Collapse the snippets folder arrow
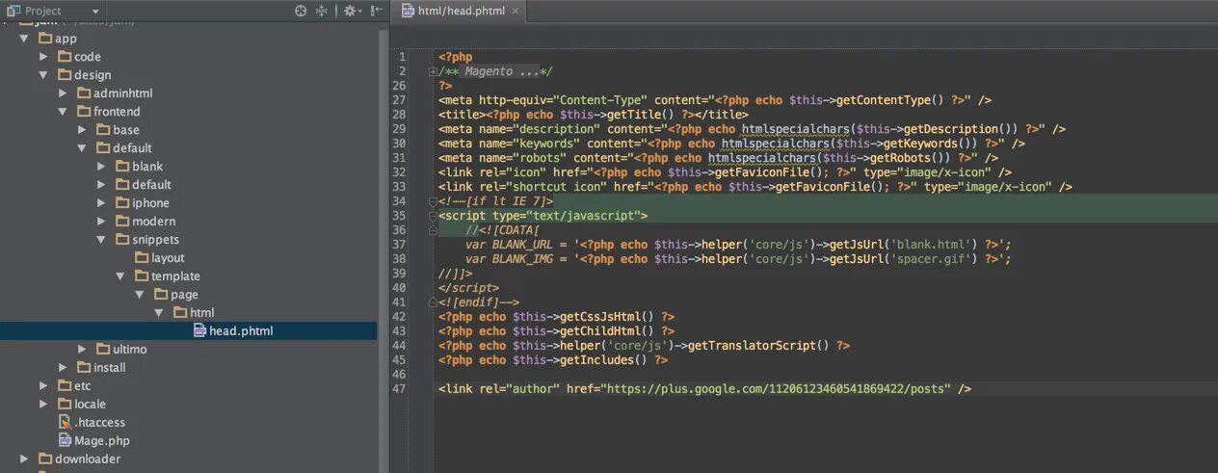This screenshot has width=1218, height=473. tap(101, 239)
